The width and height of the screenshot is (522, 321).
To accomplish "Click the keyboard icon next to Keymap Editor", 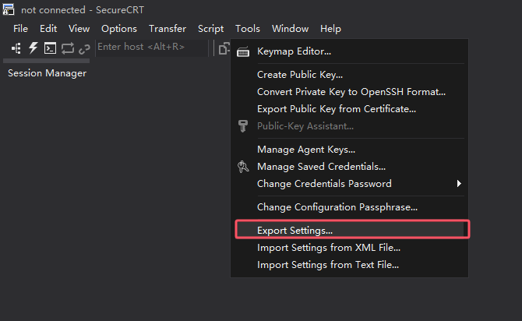I will click(x=243, y=52).
